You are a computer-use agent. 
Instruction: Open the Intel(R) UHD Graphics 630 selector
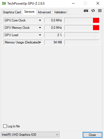[30, 135]
